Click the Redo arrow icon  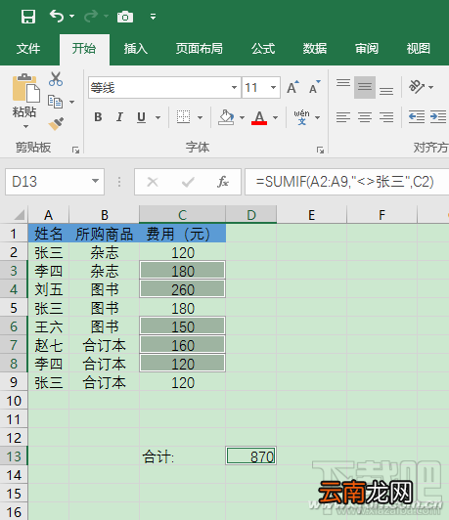91,16
